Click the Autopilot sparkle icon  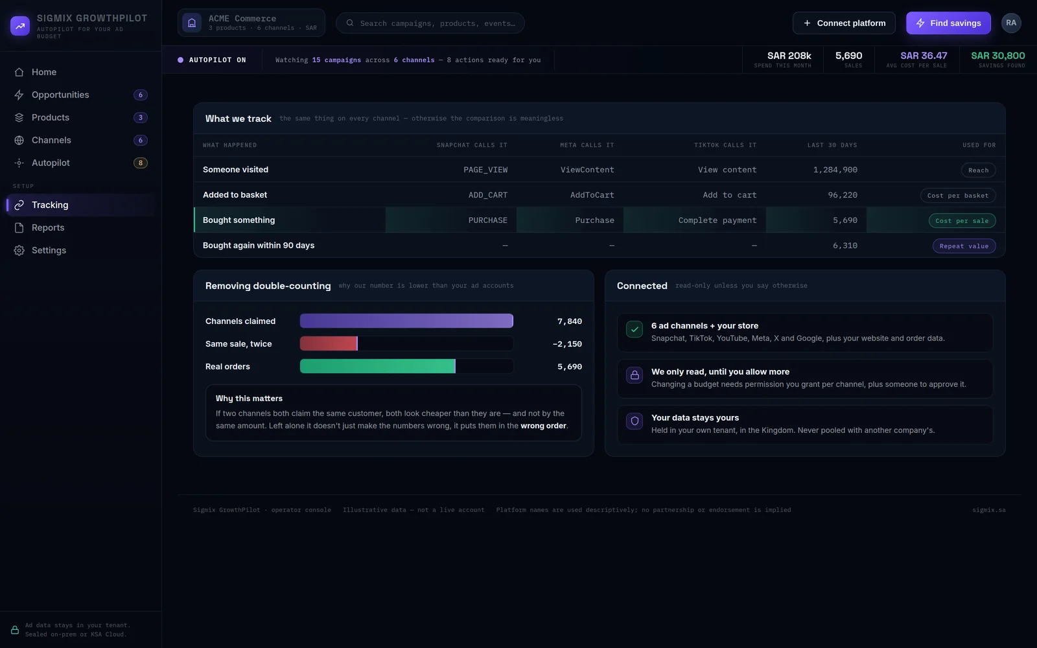[19, 163]
